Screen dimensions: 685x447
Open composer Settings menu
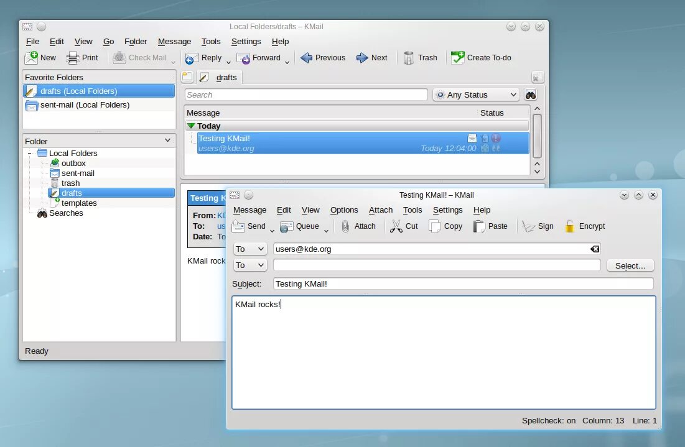(447, 210)
